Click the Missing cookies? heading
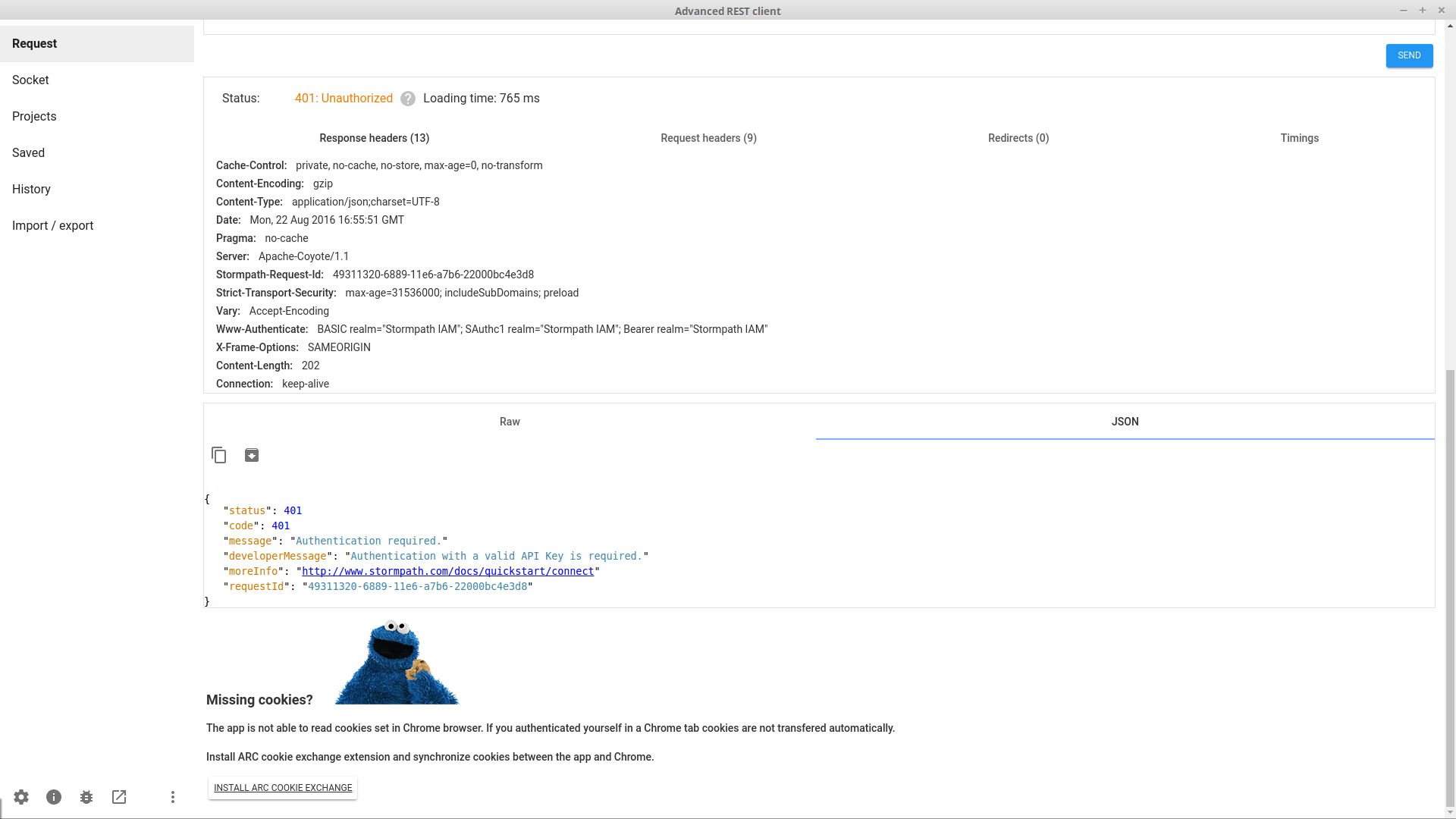The image size is (1456, 819). [x=259, y=700]
